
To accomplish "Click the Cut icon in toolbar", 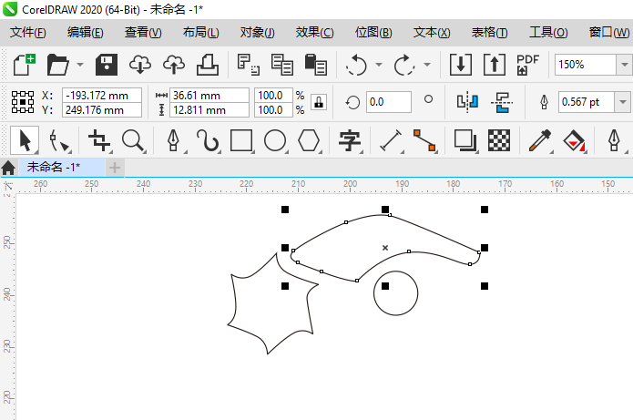I will click(248, 65).
